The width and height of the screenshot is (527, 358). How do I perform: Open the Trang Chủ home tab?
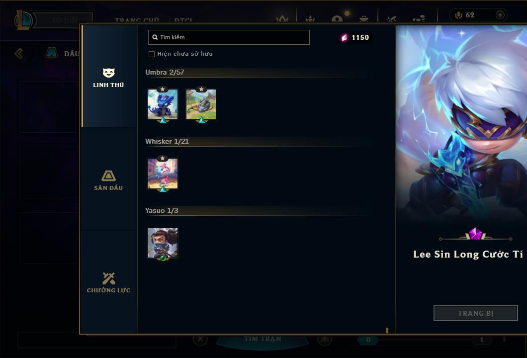tap(137, 20)
